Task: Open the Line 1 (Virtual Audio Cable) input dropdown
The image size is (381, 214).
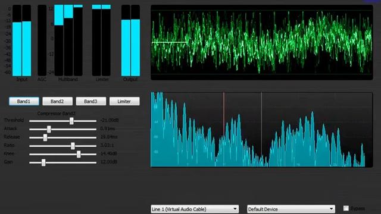Action: (195, 209)
